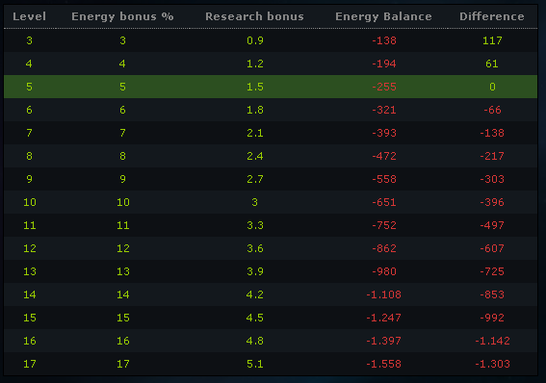Click the Difference value -853

coord(492,294)
